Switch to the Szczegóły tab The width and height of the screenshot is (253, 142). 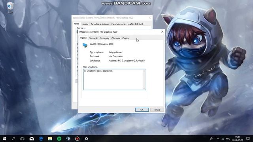pos(104,38)
